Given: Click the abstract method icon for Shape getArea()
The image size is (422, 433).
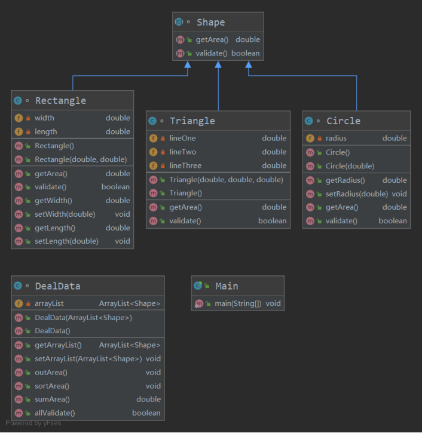Looking at the screenshot, I should 180,40.
